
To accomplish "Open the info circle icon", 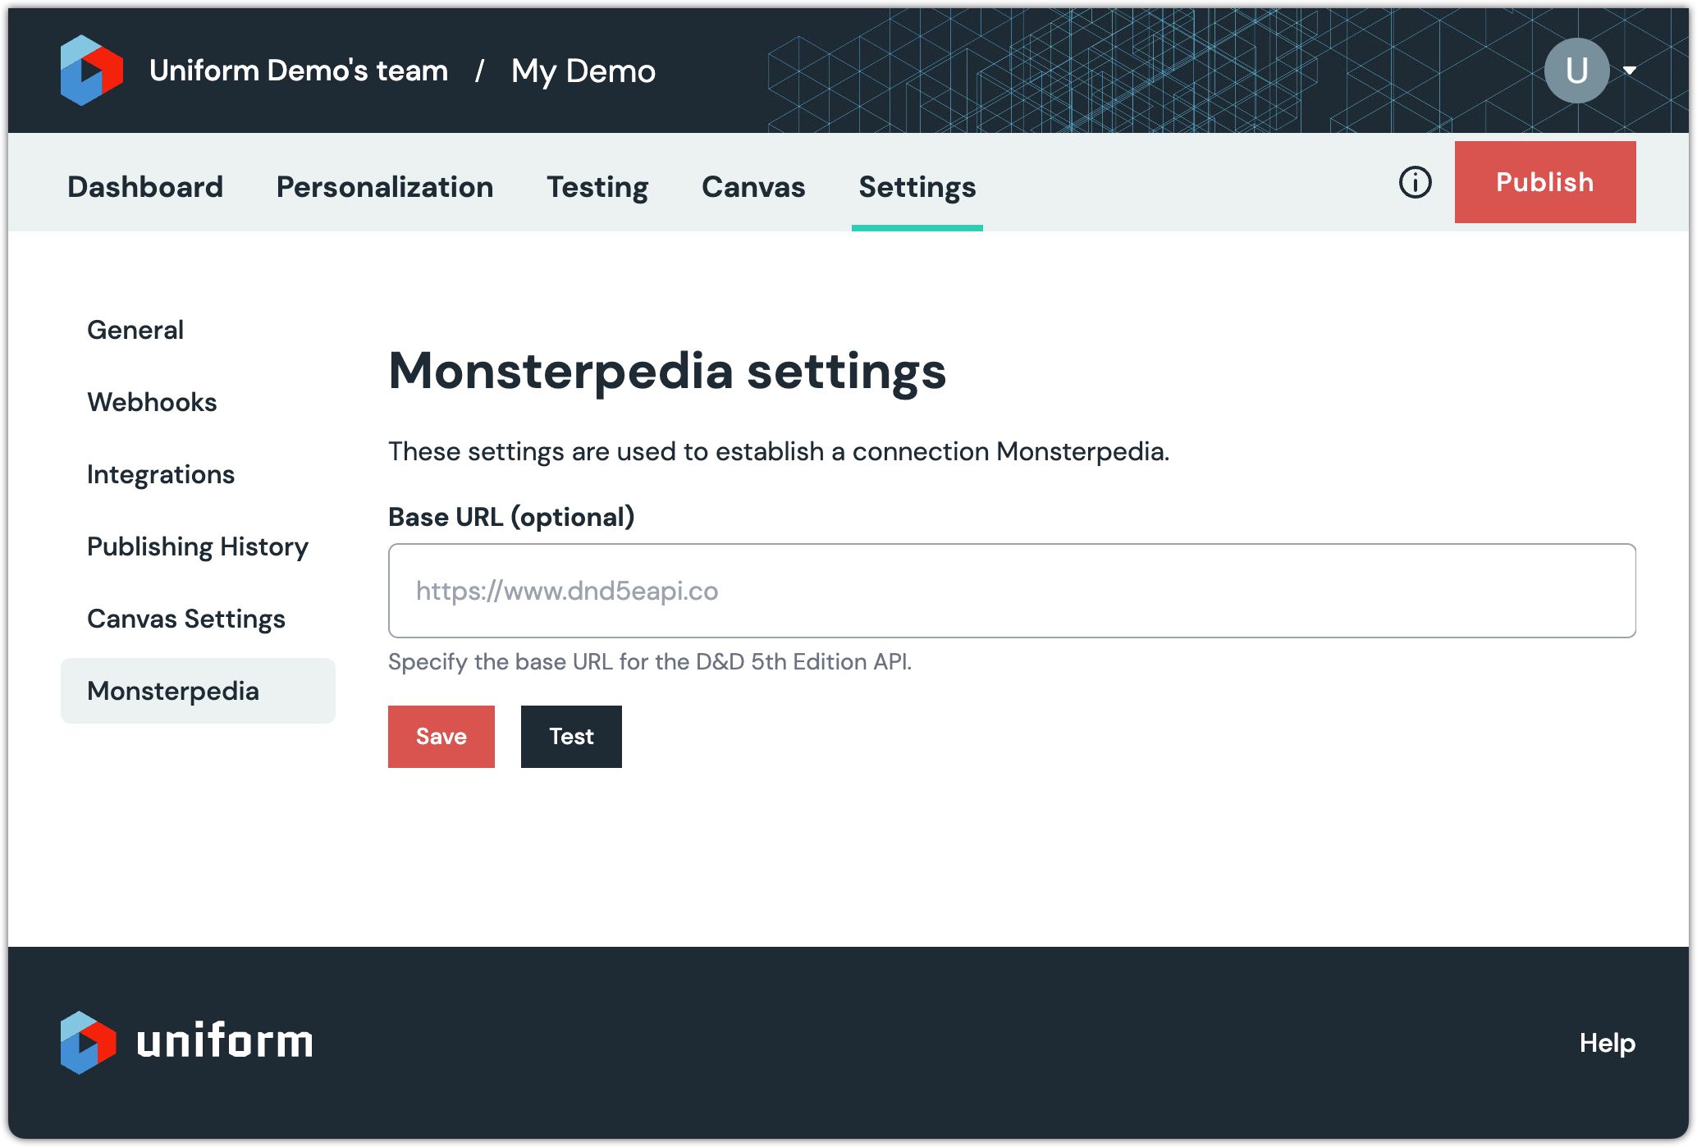I will [1415, 182].
